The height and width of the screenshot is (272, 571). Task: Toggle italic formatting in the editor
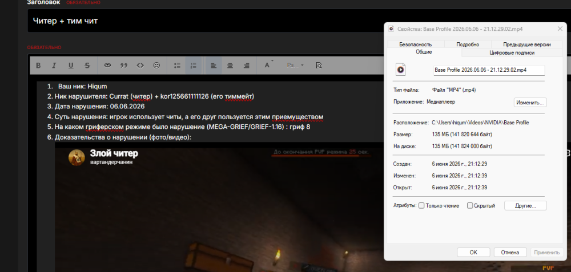tap(54, 66)
